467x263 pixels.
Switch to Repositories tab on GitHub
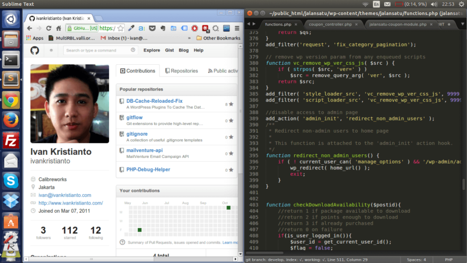(182, 71)
